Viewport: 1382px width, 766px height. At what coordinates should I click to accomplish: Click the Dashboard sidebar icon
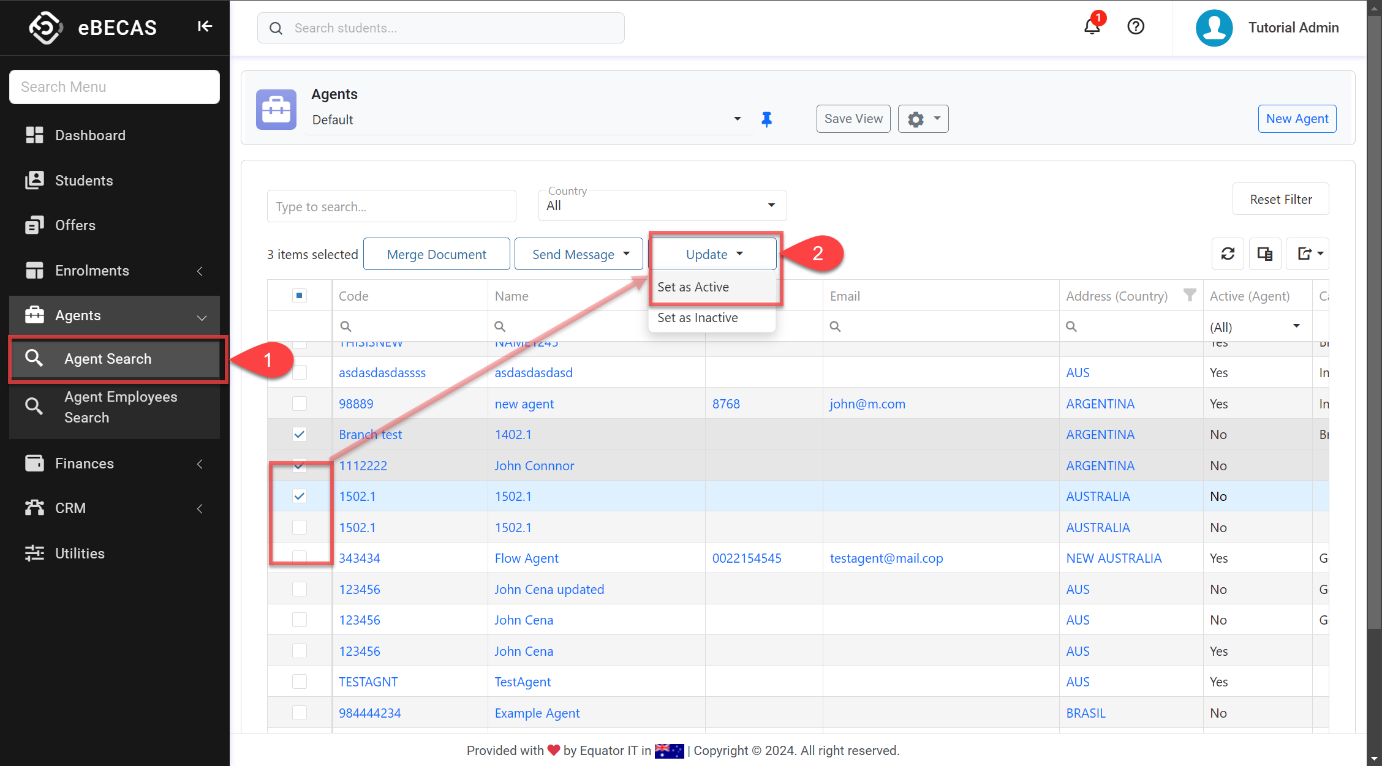coord(34,135)
